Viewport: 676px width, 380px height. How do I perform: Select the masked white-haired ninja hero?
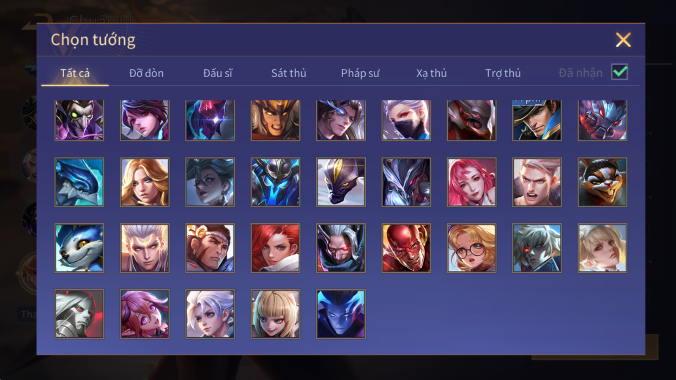tap(406, 120)
